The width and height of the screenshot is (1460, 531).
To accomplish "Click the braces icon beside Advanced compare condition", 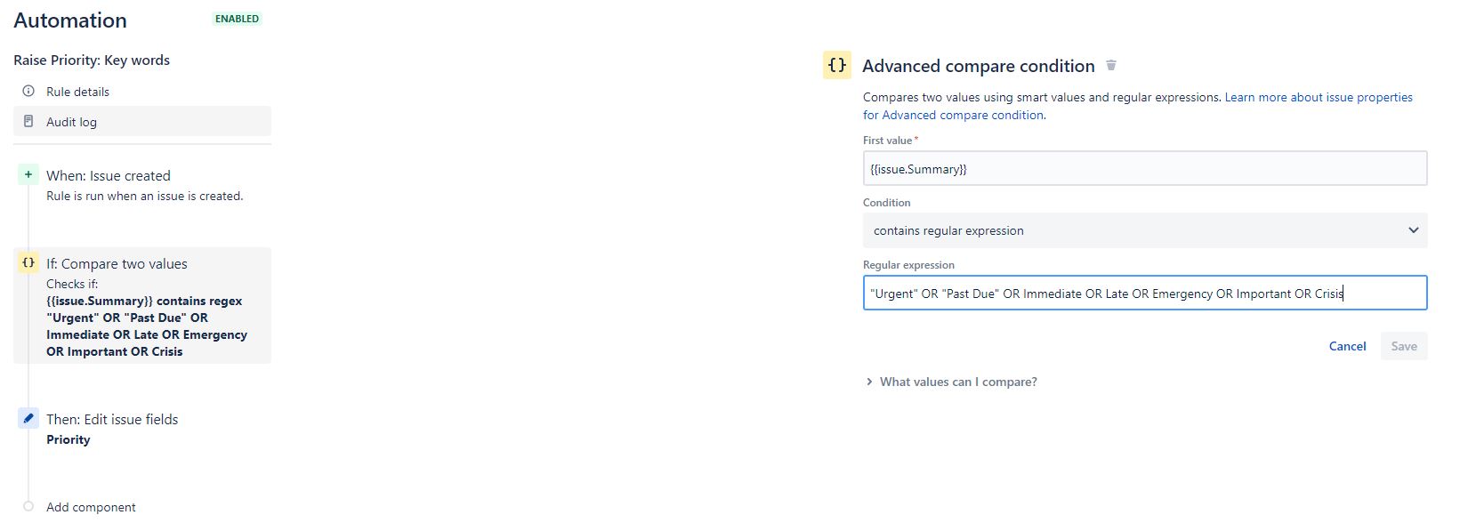I will click(836, 65).
